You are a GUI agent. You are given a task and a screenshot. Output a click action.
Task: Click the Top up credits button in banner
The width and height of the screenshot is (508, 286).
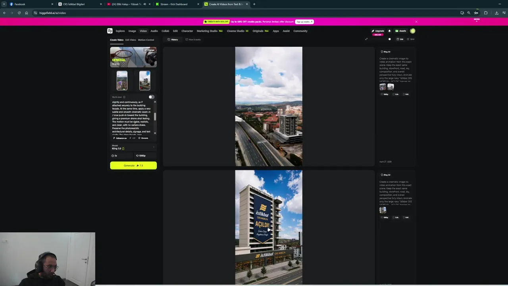(x=304, y=22)
